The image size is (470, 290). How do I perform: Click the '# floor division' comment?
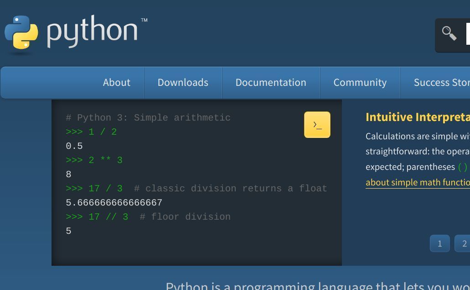[x=185, y=217]
